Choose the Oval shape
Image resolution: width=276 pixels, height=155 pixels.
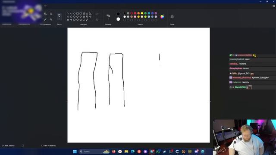[x=74, y=13]
